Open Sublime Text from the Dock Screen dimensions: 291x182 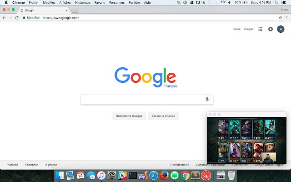coord(196,175)
